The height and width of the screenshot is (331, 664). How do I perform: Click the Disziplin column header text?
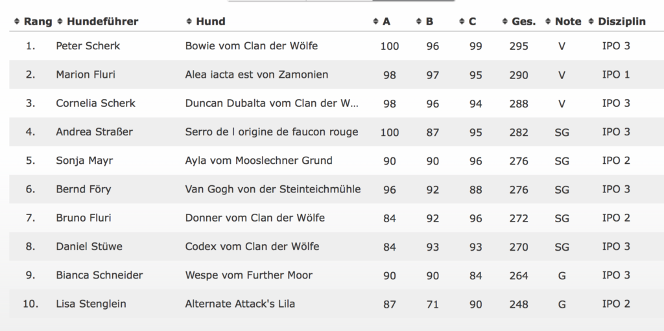(x=622, y=21)
